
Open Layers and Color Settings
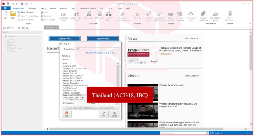click(159, 17)
